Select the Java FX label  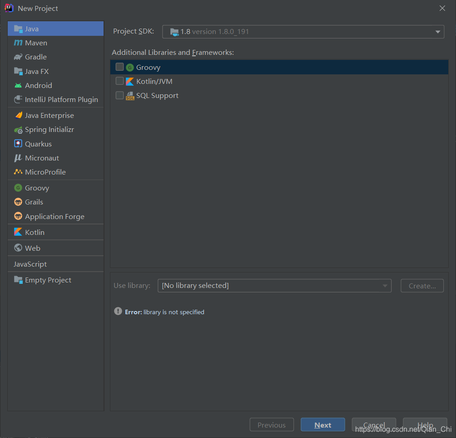tap(37, 71)
